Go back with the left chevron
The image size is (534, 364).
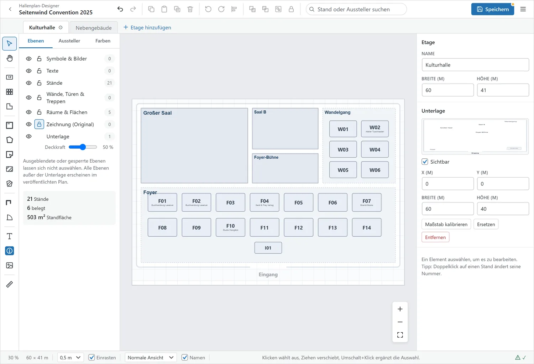pyautogui.click(x=10, y=9)
